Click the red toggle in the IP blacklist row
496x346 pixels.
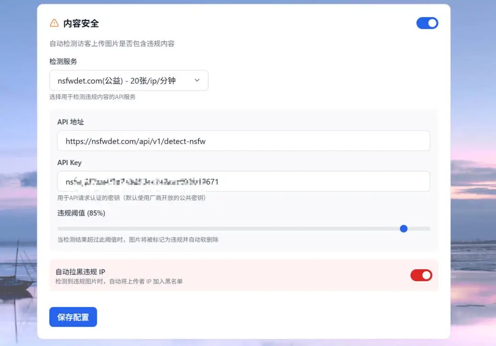421,276
